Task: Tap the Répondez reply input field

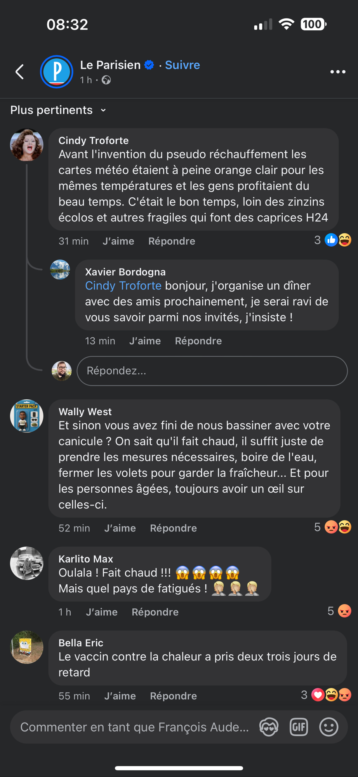Action: click(x=212, y=371)
